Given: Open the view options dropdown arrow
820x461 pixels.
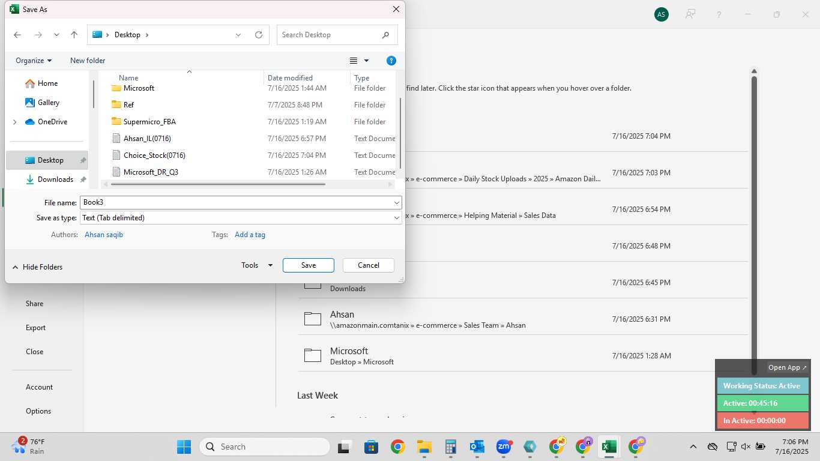Looking at the screenshot, I should 366,61.
